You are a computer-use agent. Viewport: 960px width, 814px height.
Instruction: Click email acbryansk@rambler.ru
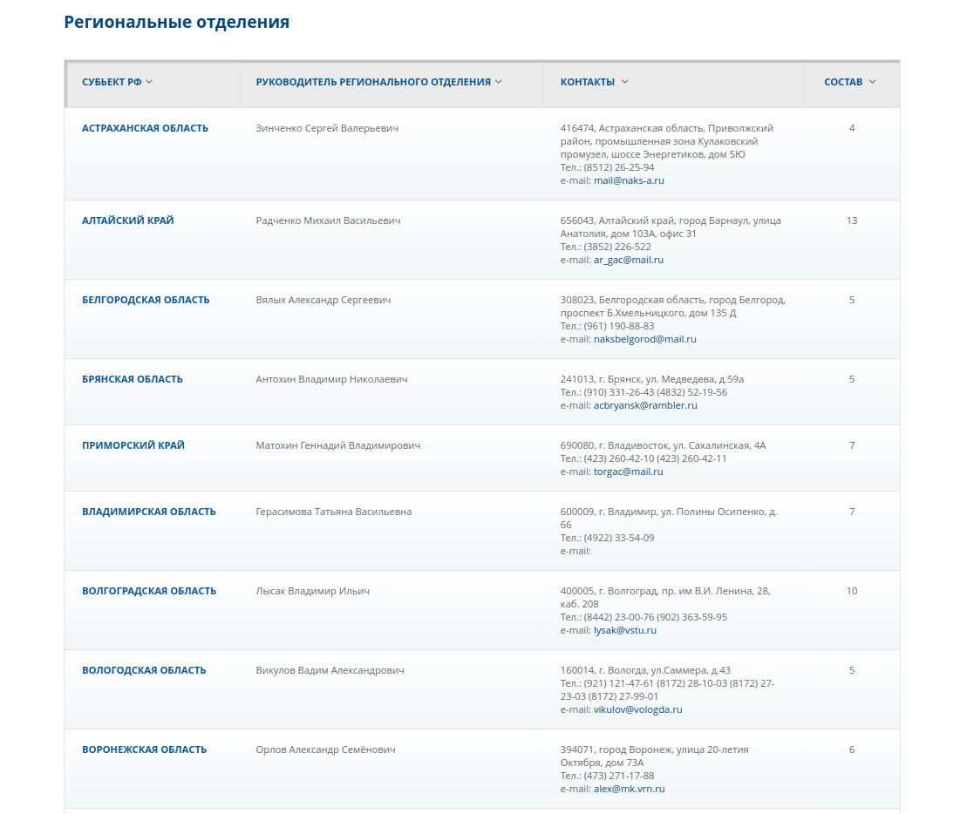(x=645, y=405)
